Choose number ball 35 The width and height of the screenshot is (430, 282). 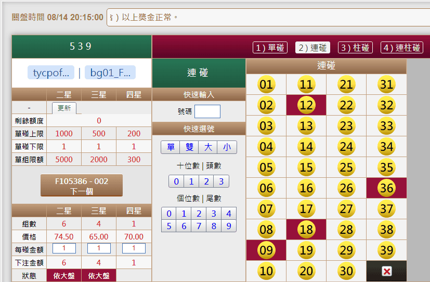[x=386, y=167]
